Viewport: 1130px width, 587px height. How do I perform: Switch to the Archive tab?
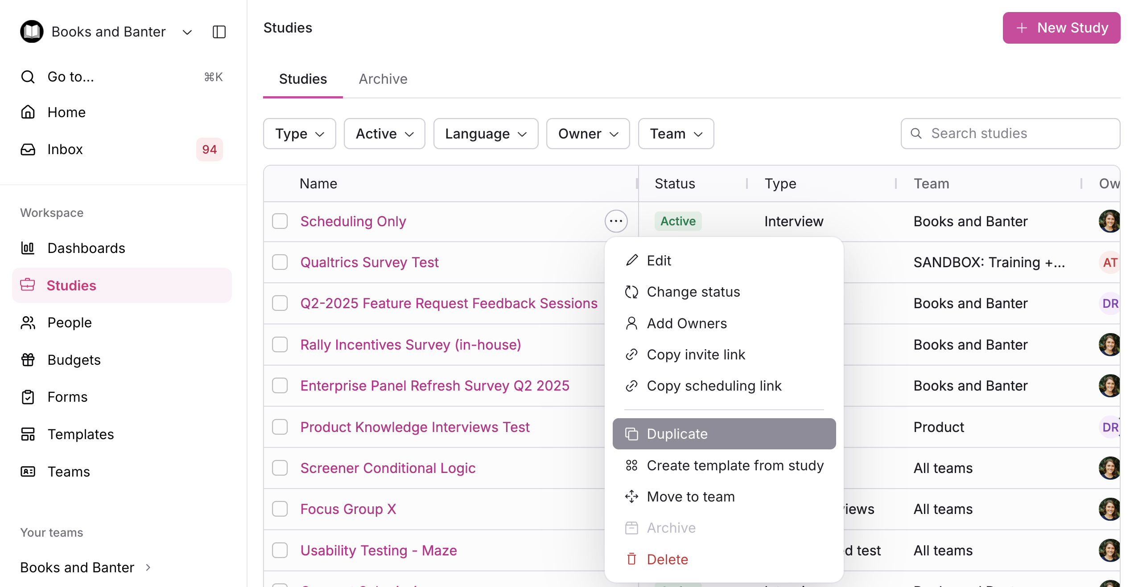click(x=383, y=79)
